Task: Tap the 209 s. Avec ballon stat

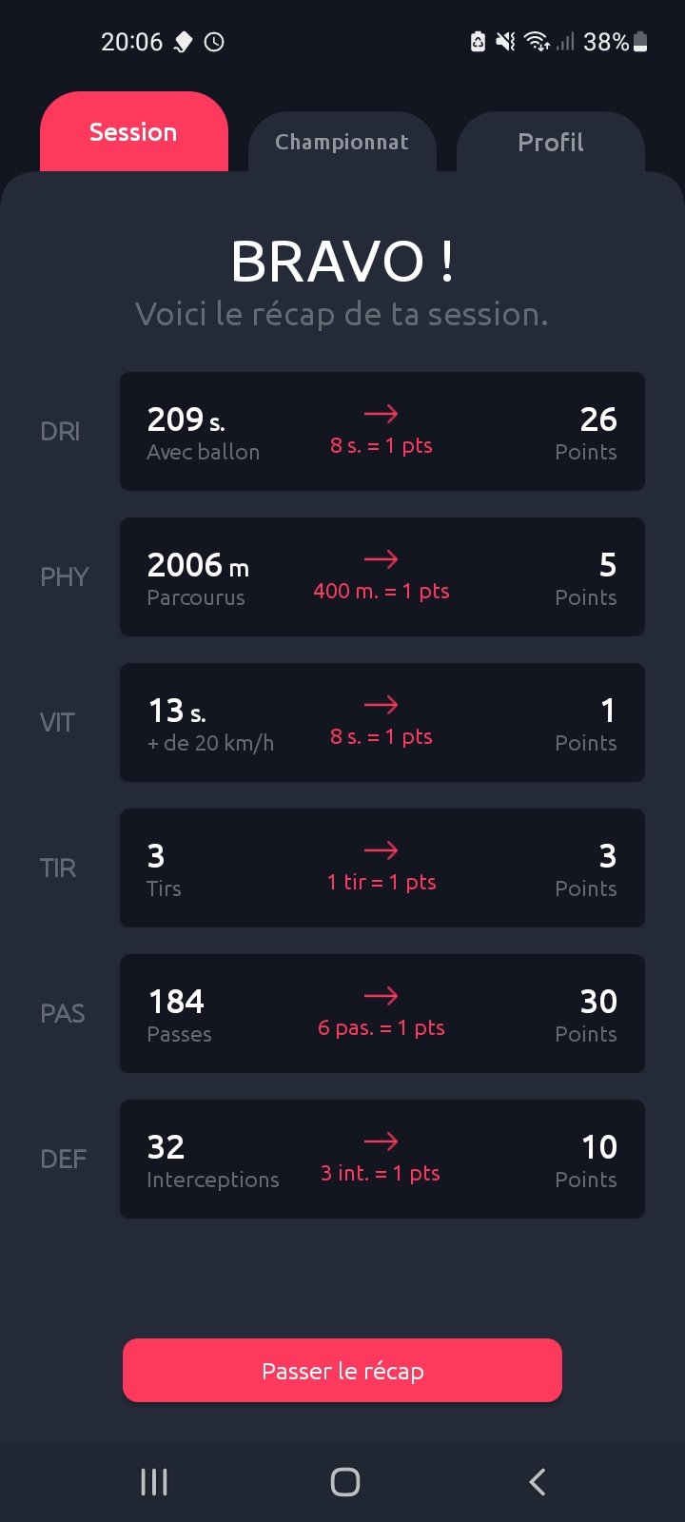Action: [x=203, y=432]
